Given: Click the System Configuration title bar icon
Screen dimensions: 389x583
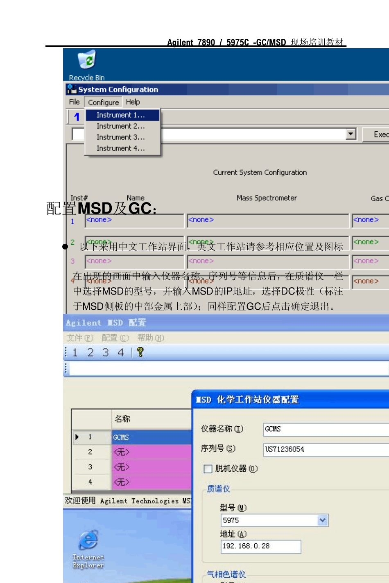Looking at the screenshot, I should click(72, 89).
